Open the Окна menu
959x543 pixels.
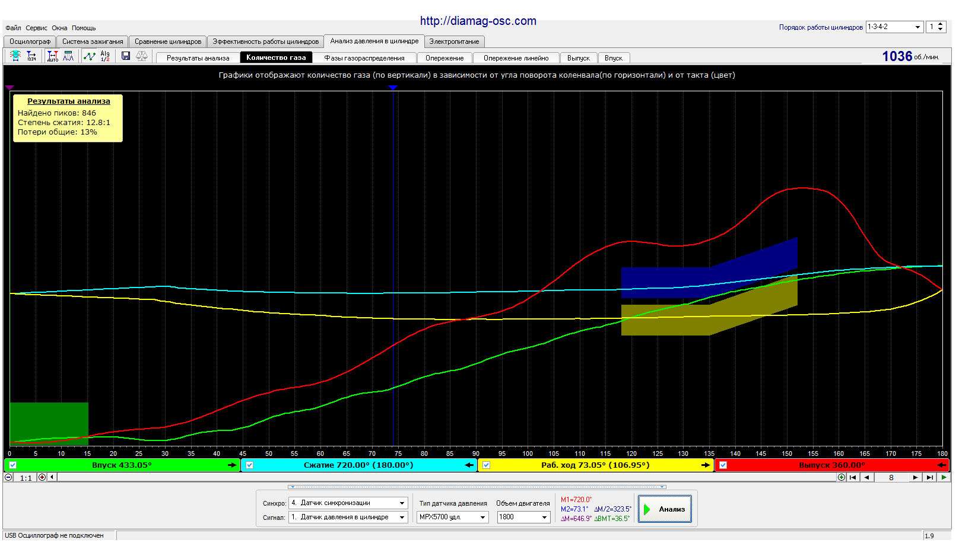pyautogui.click(x=59, y=28)
